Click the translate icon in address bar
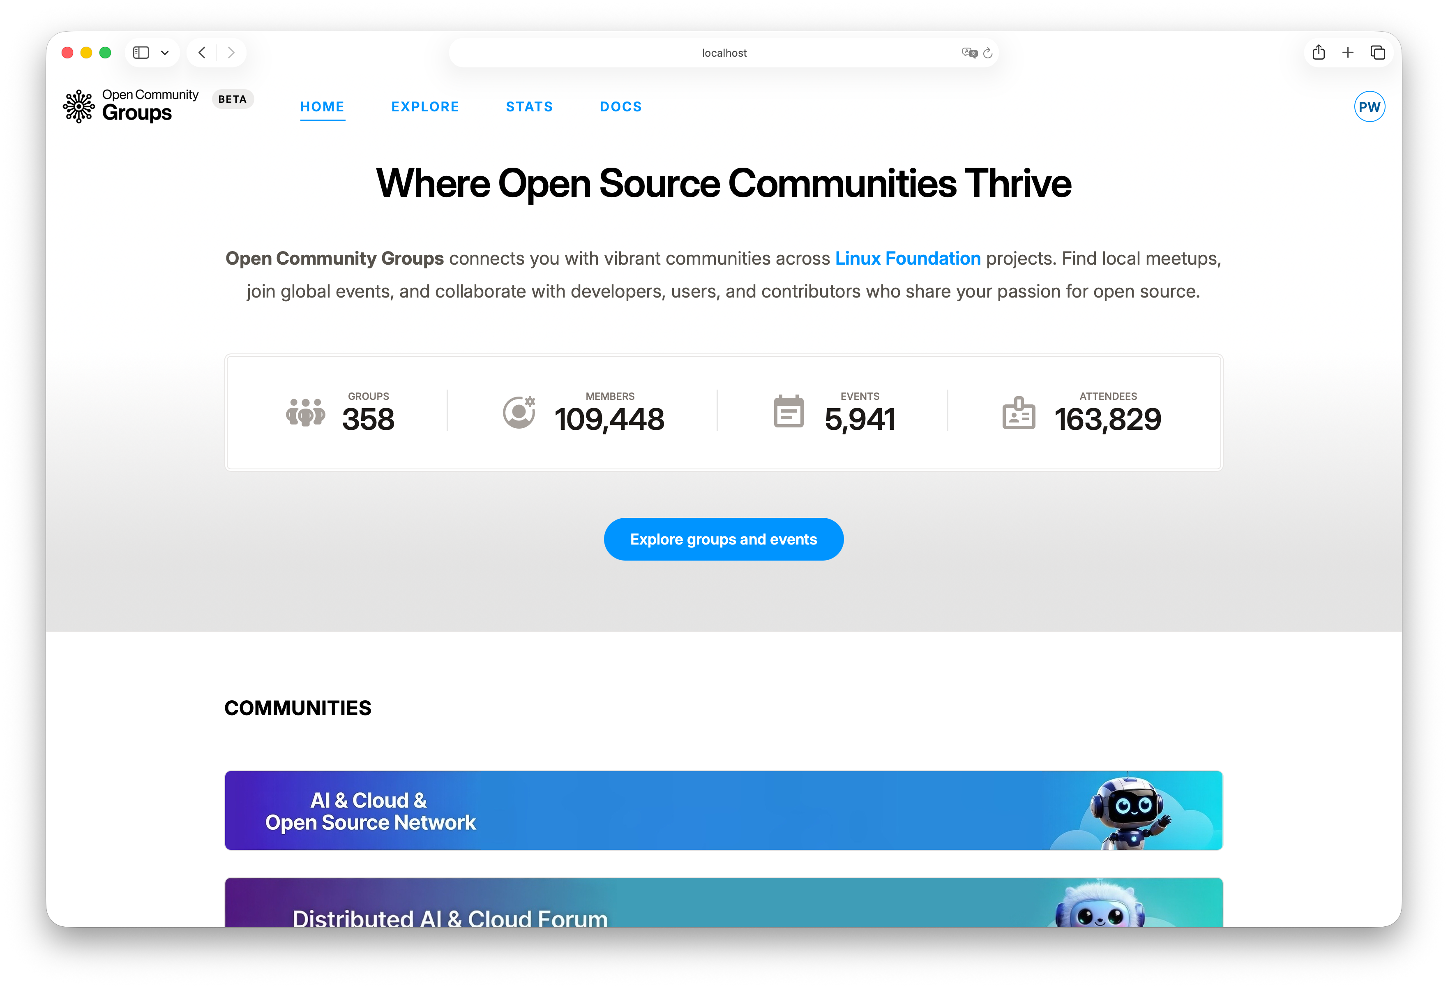The height and width of the screenshot is (988, 1448). (969, 53)
